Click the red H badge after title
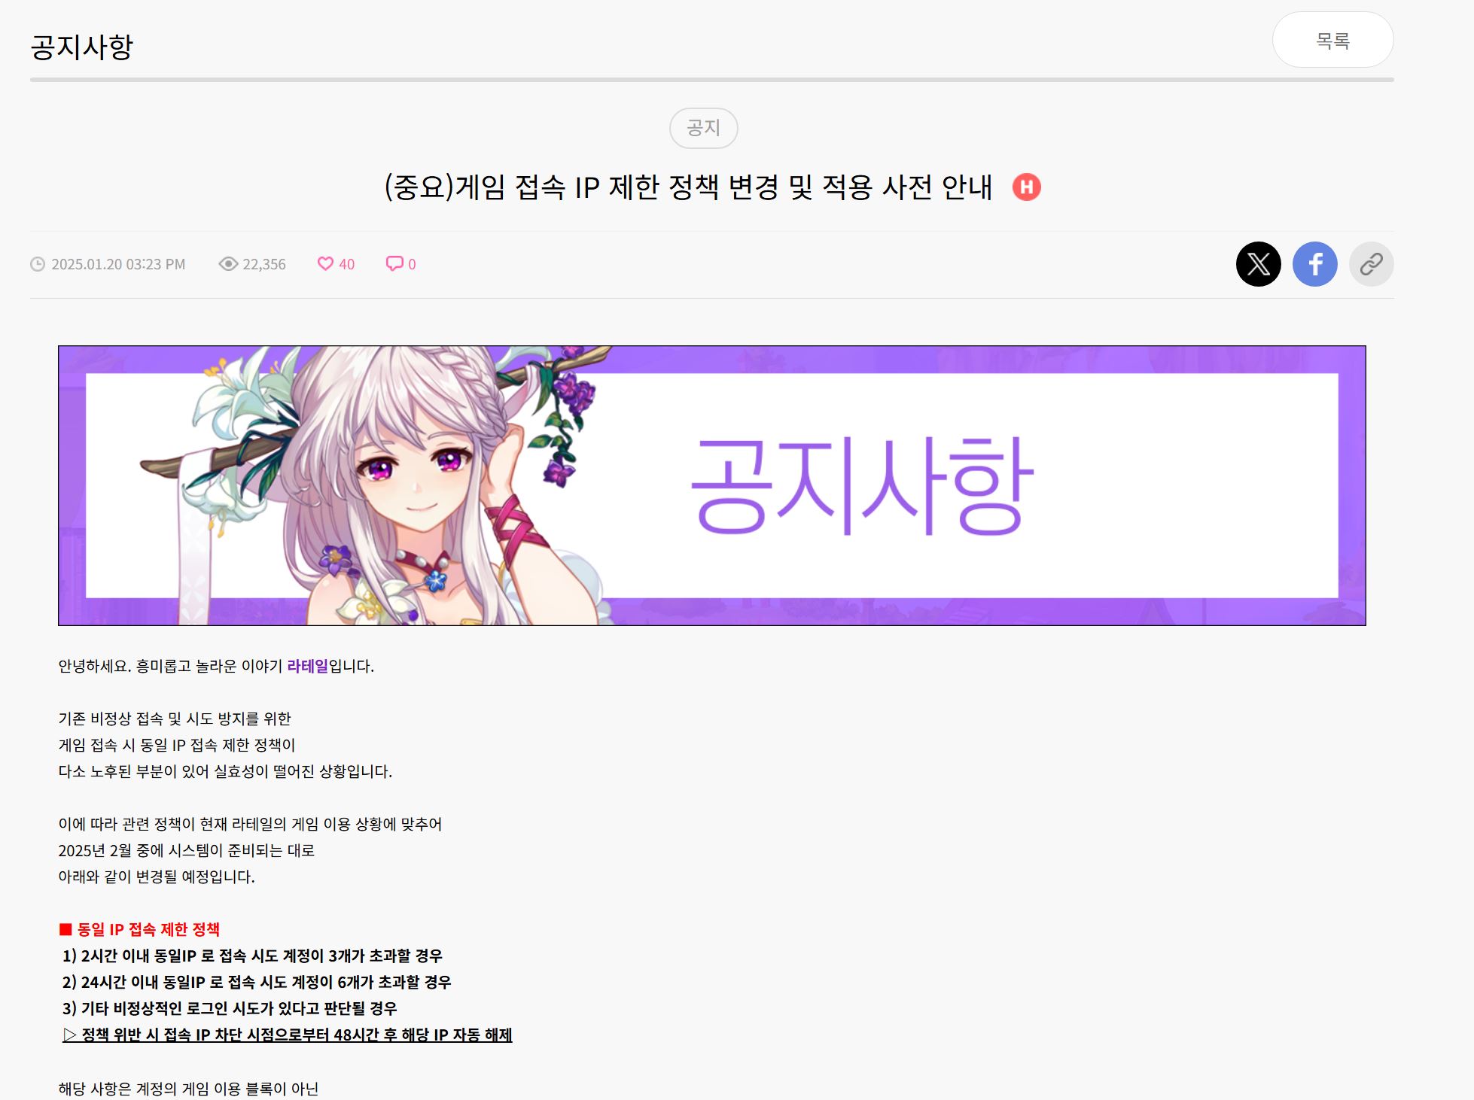 1027,187
